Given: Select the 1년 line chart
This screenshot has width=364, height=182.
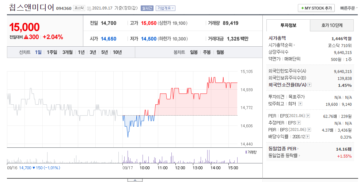Looking at the screenshot, I should click(x=81, y=52).
